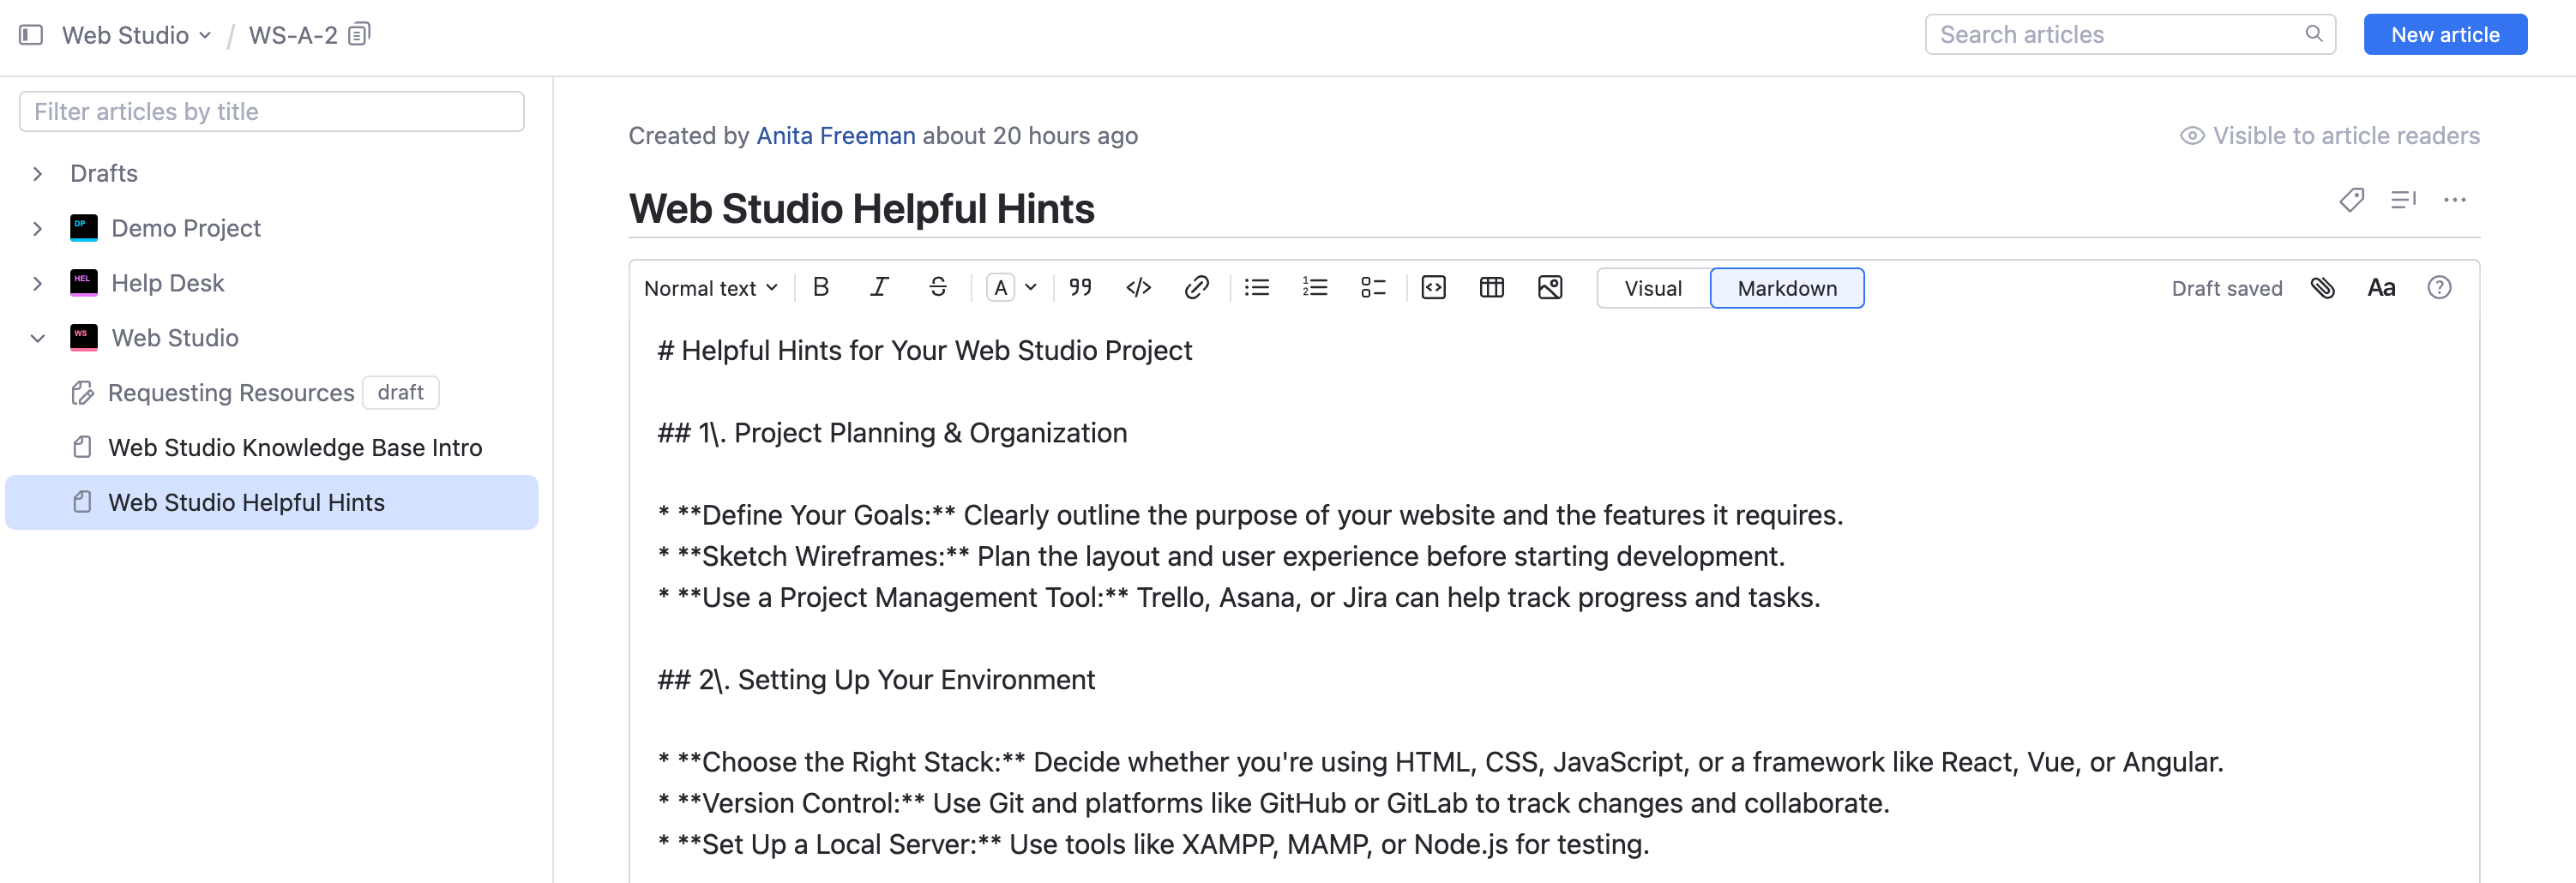Screen dimensions: 2576x883
Task: Add a tag using the tag icon
Action: tap(2351, 200)
